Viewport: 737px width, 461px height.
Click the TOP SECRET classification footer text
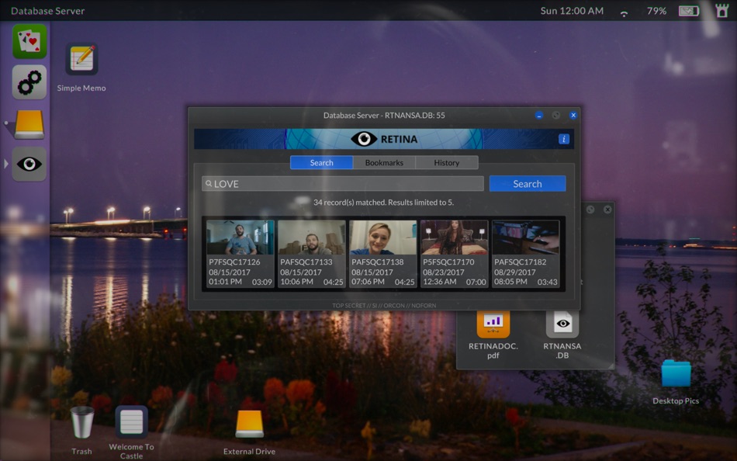(x=384, y=305)
